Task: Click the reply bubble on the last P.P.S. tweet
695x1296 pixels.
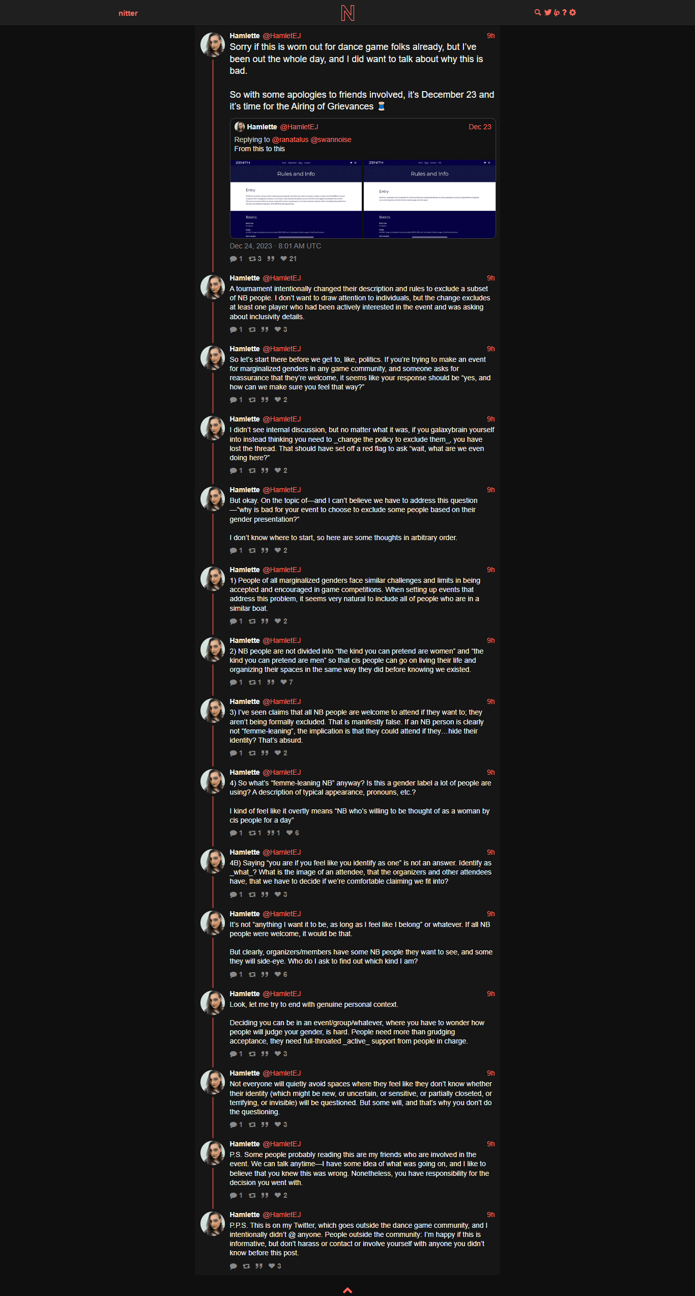Action: [233, 1266]
